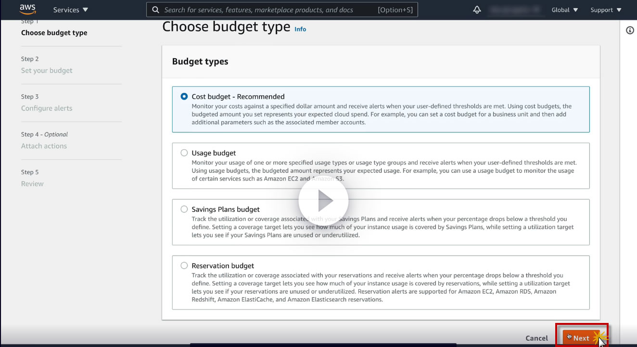Select the Reservation budget radio button
The height and width of the screenshot is (347, 637).
point(184,266)
